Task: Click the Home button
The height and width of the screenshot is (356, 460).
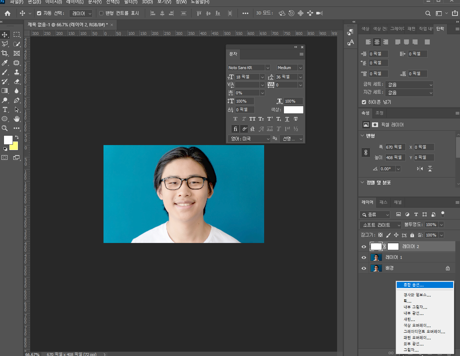Action: point(8,13)
